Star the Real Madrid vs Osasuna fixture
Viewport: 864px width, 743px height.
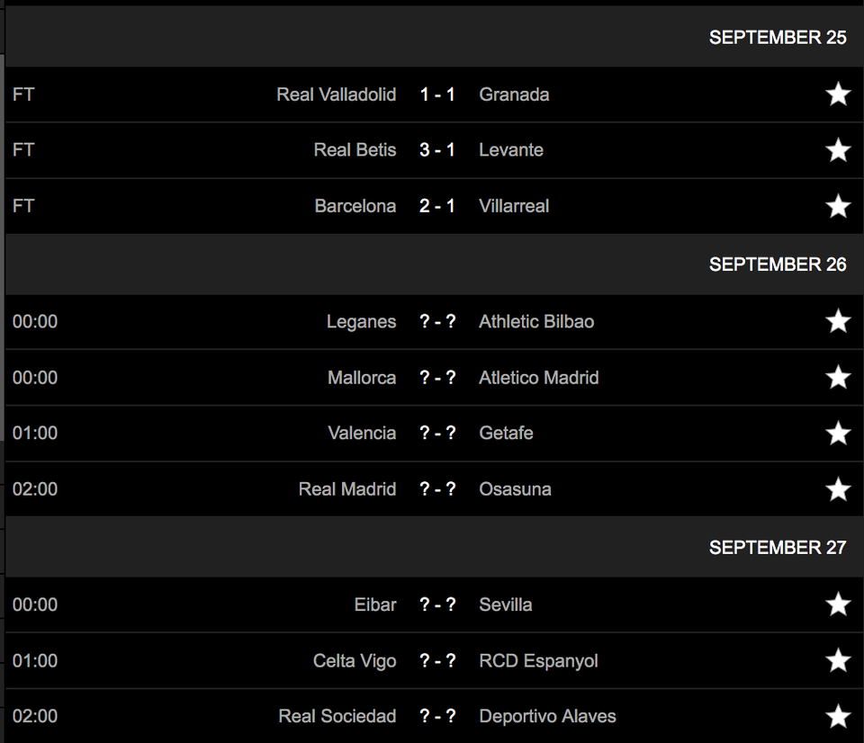pyautogui.click(x=838, y=489)
